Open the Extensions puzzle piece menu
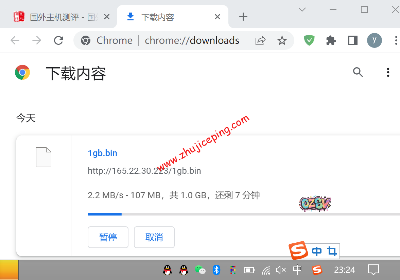Screen dimensions: 400x280 [x=331, y=40]
